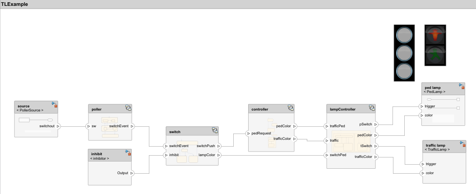The image size is (476, 194).
Task: Click the poller block's composite icon
Action: (x=129, y=108)
